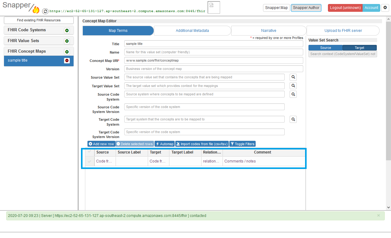Click the Title input field

click(x=214, y=44)
